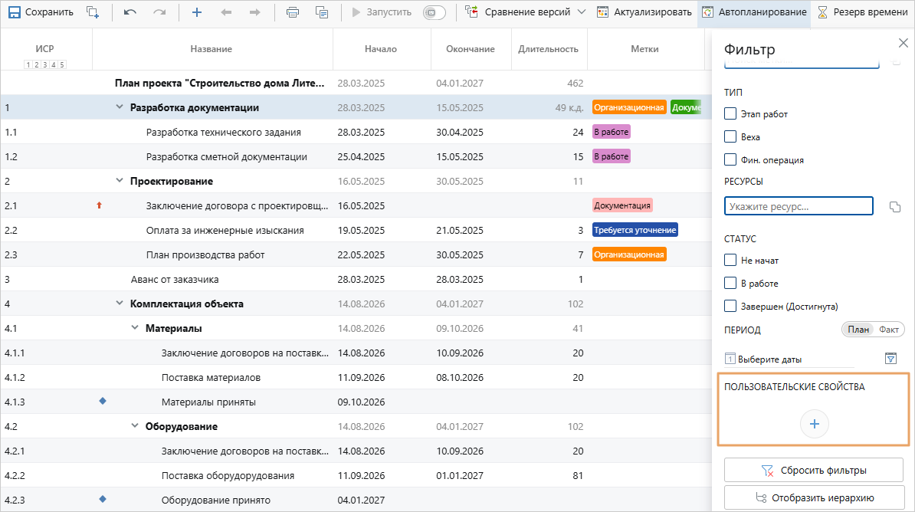Add a custom property with the plus button
The width and height of the screenshot is (915, 512).
[814, 424]
